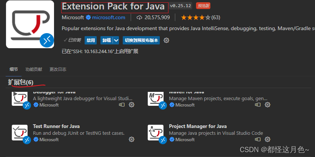Click the Microsoft publisher under Debugger for Java
The width and height of the screenshot is (315, 157).
click(x=49, y=105)
